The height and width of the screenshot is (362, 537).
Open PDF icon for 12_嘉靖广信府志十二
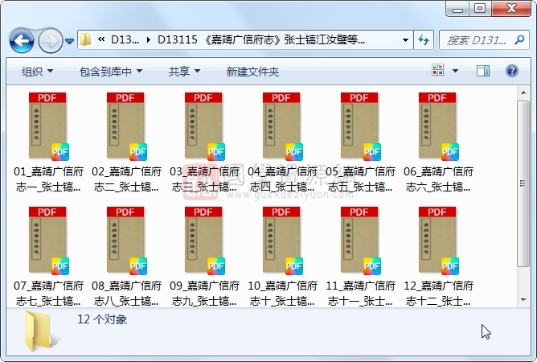[x=439, y=241]
